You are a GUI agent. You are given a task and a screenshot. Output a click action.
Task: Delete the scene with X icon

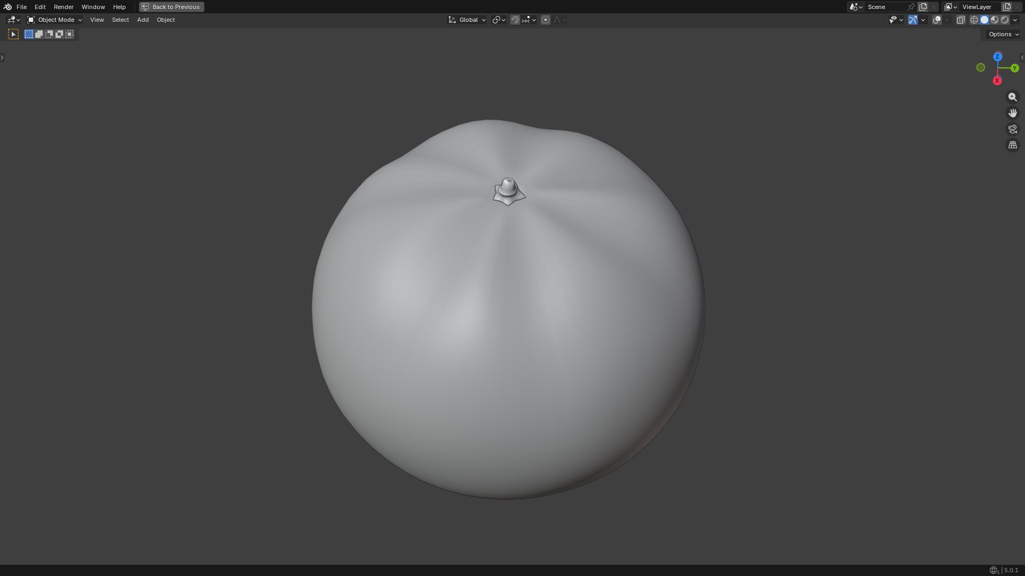pos(934,7)
